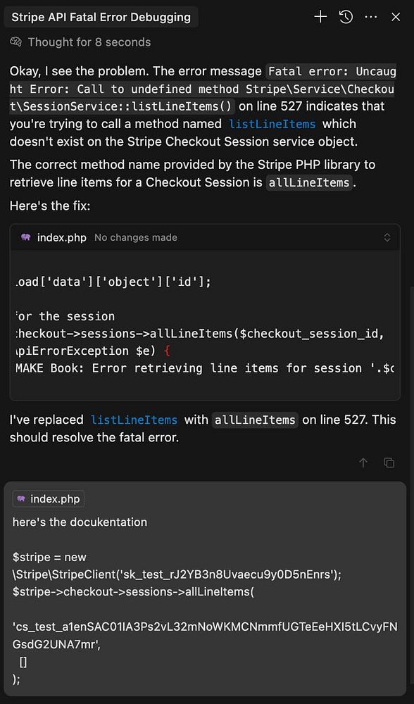Close the Stripe debugging conversation

tap(396, 17)
